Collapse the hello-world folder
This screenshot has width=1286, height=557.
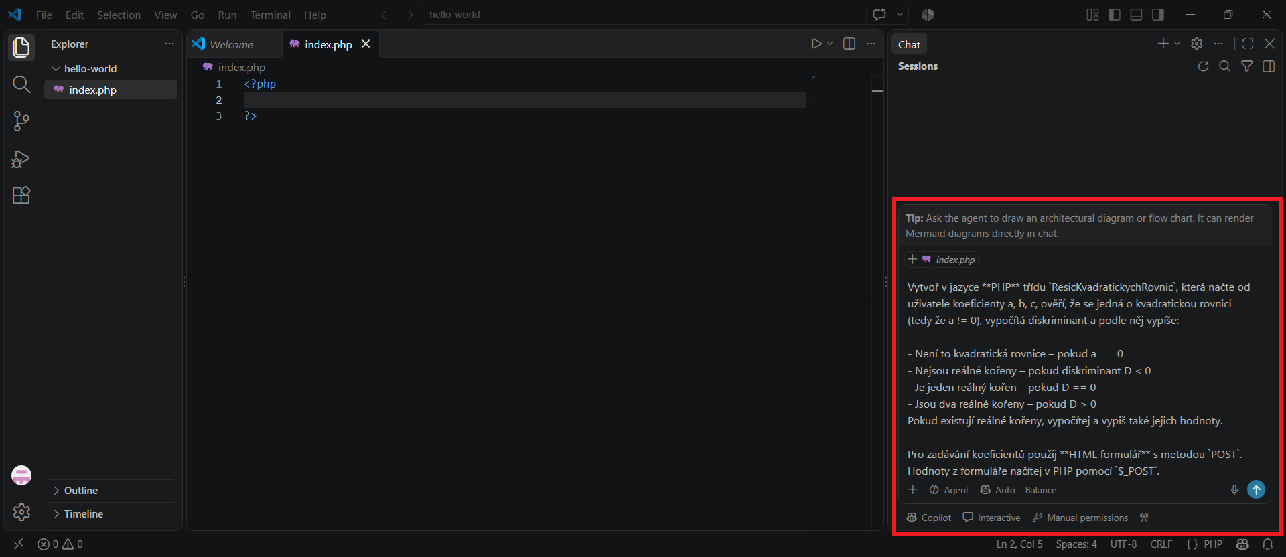tap(56, 69)
